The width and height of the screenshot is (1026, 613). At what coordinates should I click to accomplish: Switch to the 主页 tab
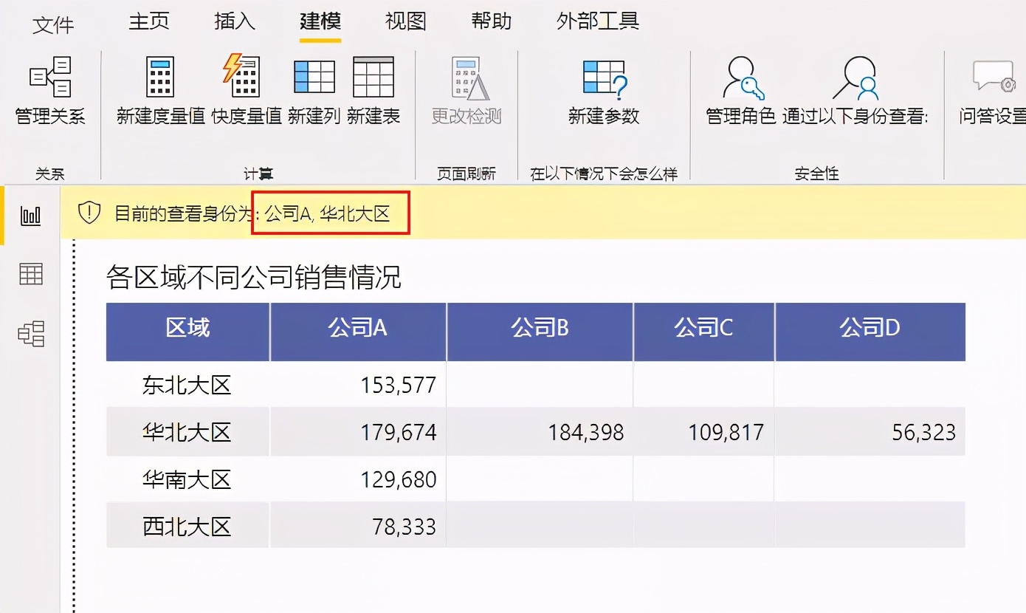coord(149,21)
